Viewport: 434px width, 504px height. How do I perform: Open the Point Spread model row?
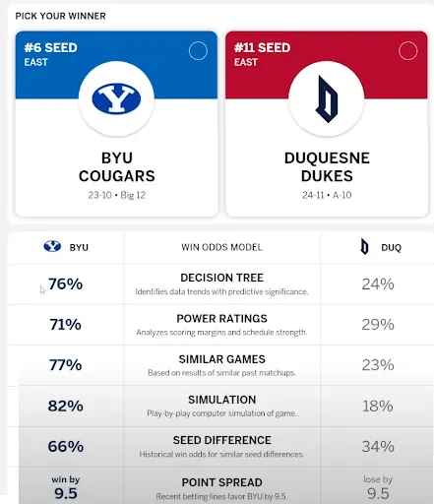(x=220, y=486)
